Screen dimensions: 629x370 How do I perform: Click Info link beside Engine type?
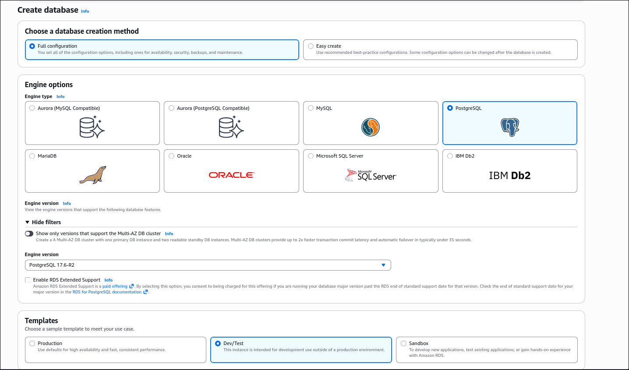tap(60, 97)
